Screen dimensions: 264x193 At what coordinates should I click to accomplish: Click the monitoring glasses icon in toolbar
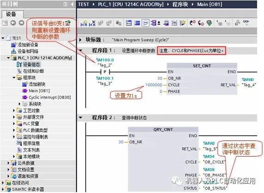point(246,23)
